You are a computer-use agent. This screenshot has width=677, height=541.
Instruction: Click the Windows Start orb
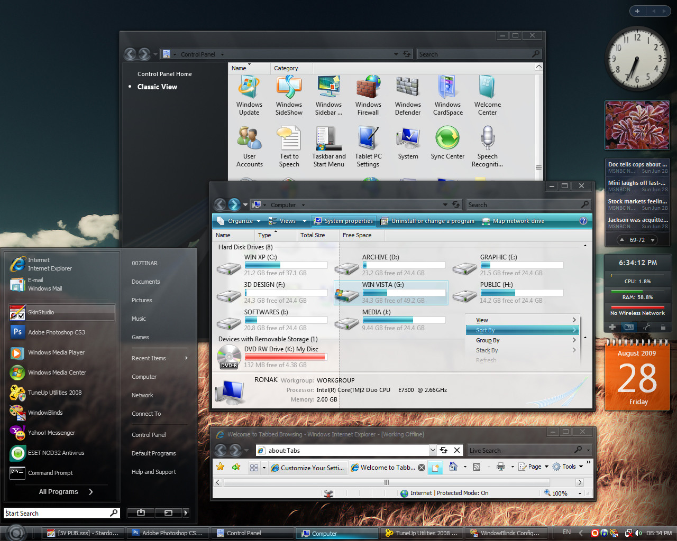tap(16, 532)
